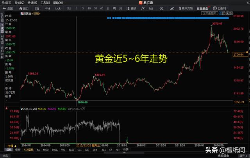Toggle the tick chart period

coord(58,8)
